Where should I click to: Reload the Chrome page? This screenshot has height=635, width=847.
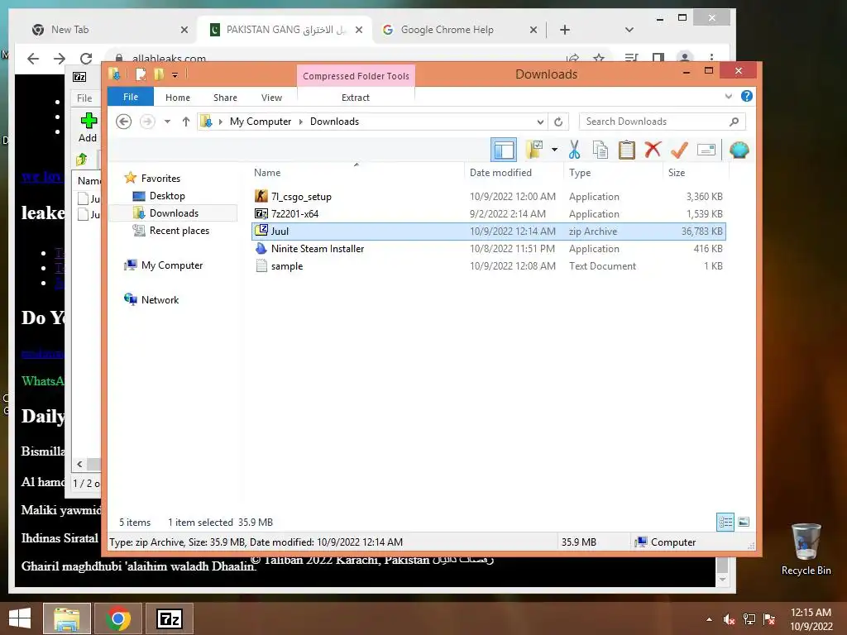coord(86,59)
